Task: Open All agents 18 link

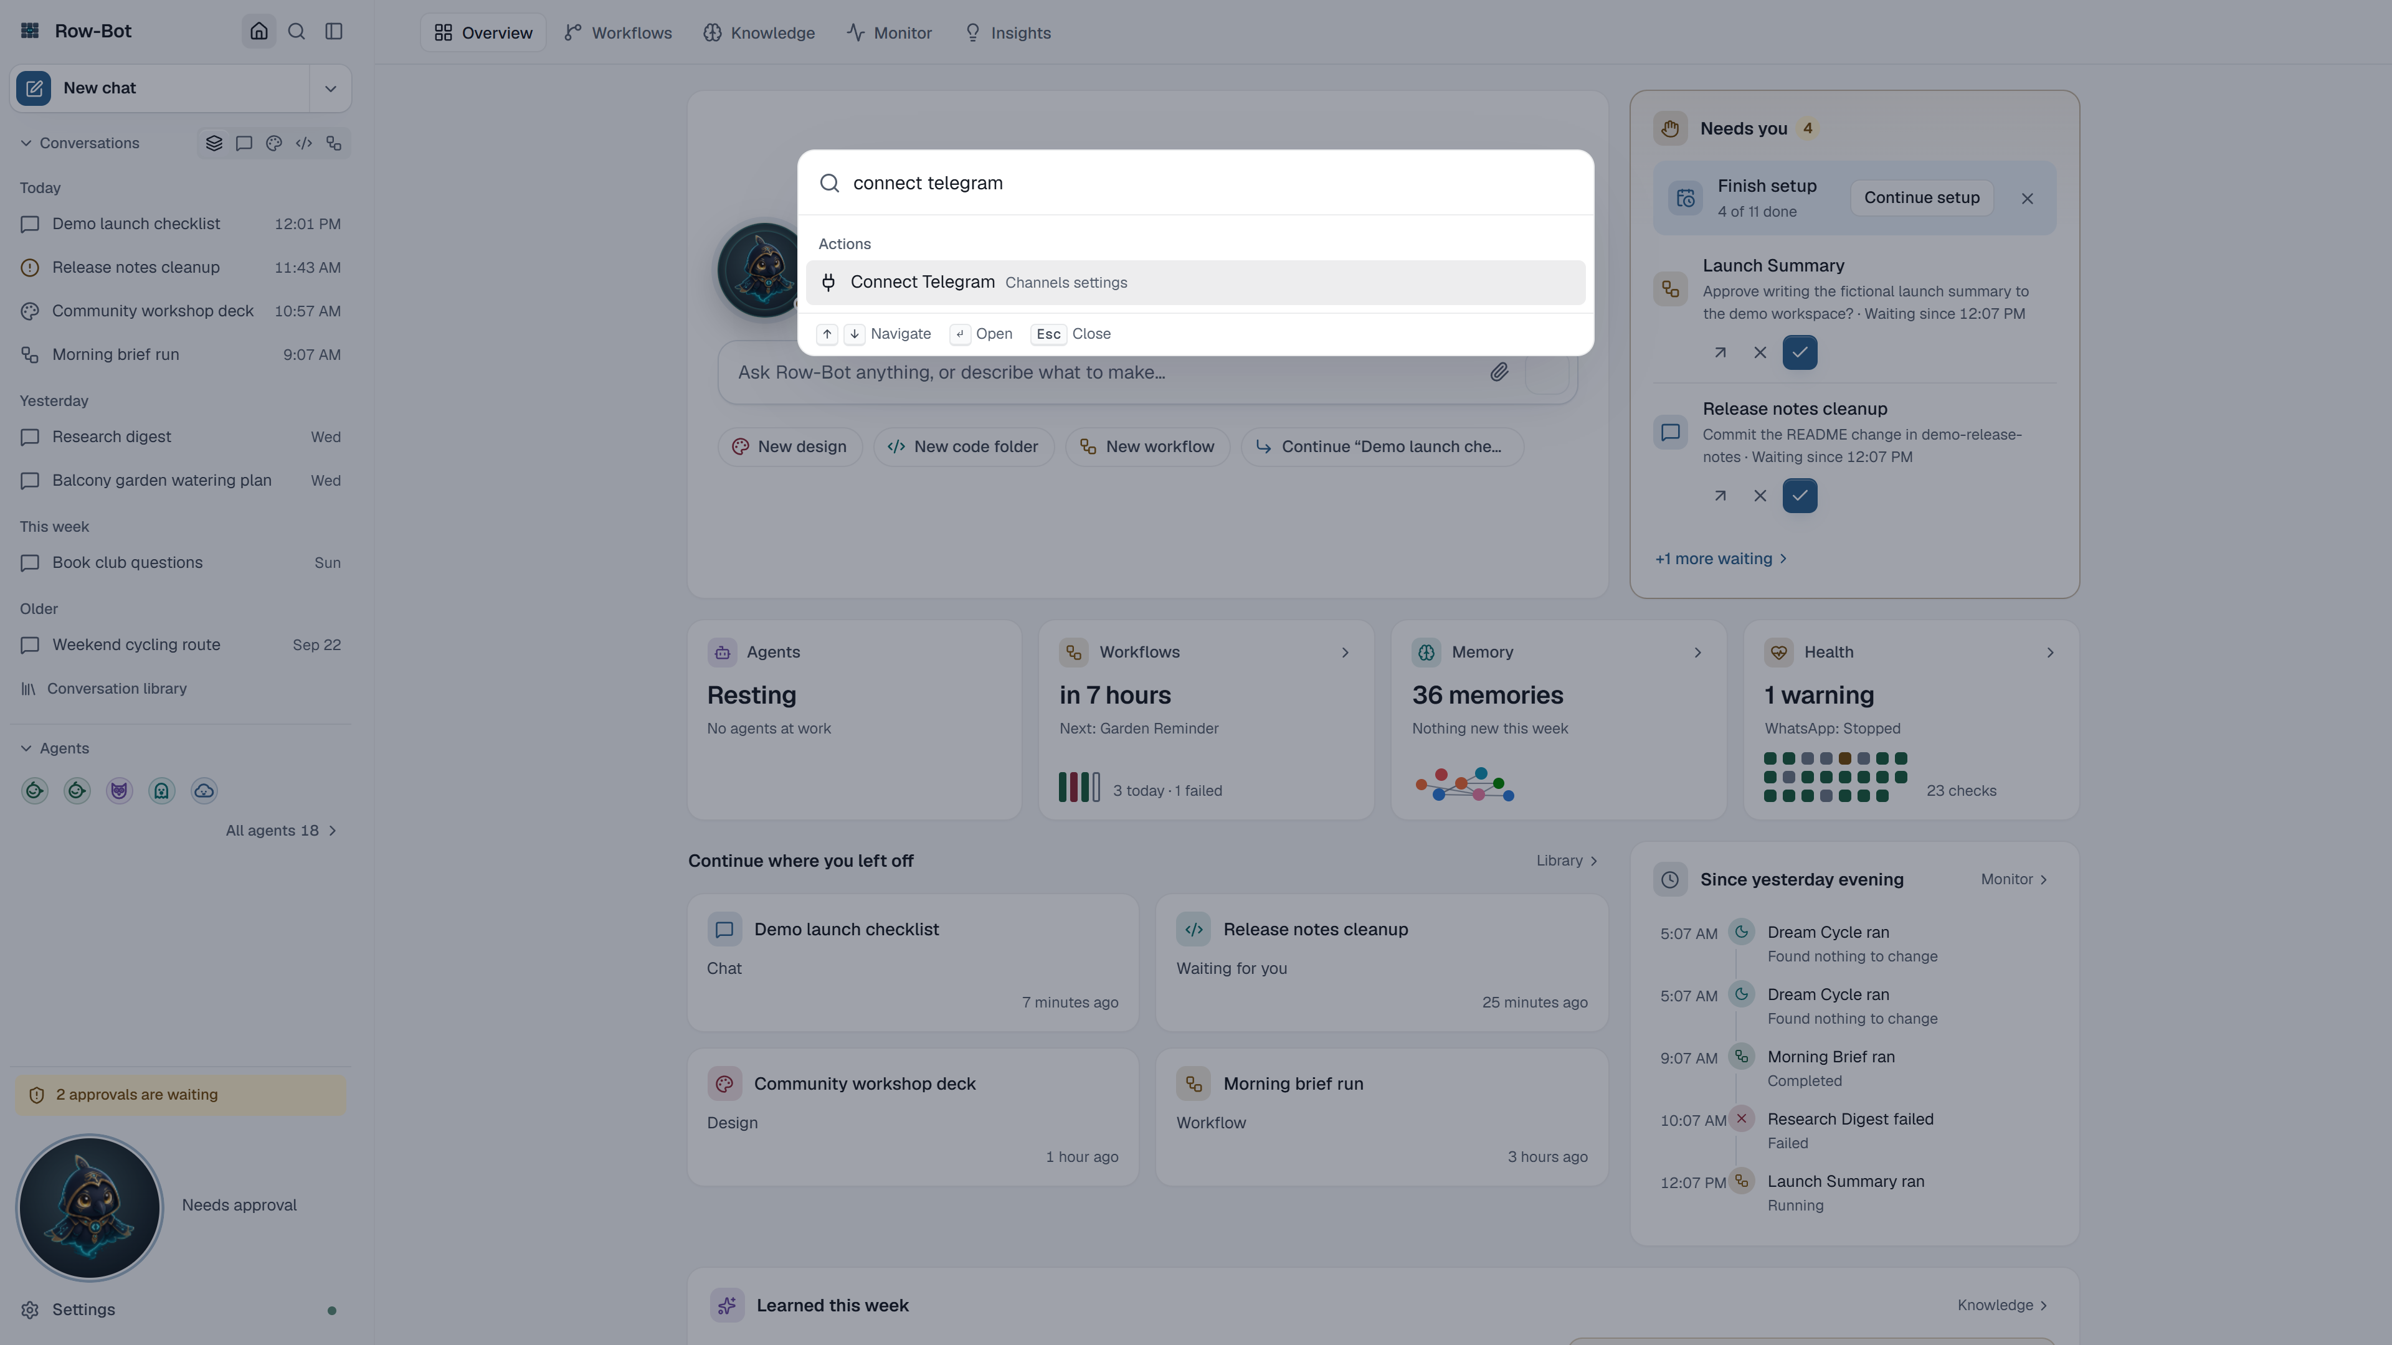Action: (280, 831)
